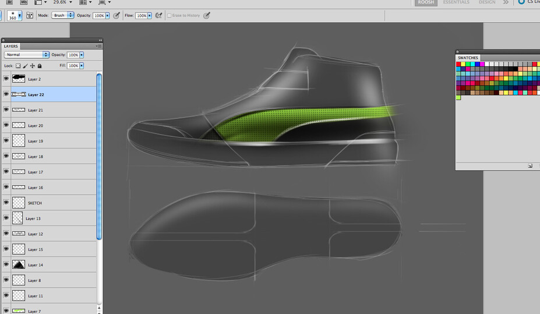Click the tablet pressure for opacity icon
Image resolution: width=540 pixels, height=314 pixels.
coord(117,16)
